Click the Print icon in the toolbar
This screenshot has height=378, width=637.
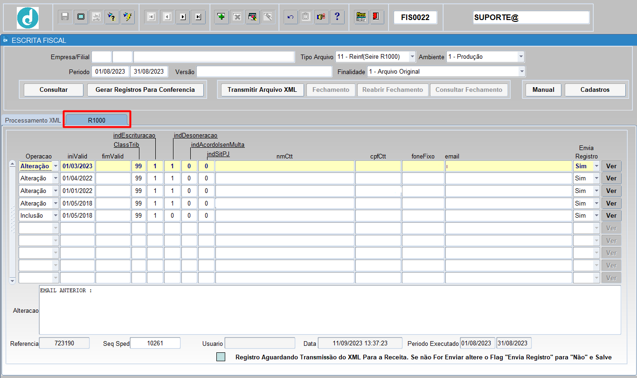coord(96,17)
